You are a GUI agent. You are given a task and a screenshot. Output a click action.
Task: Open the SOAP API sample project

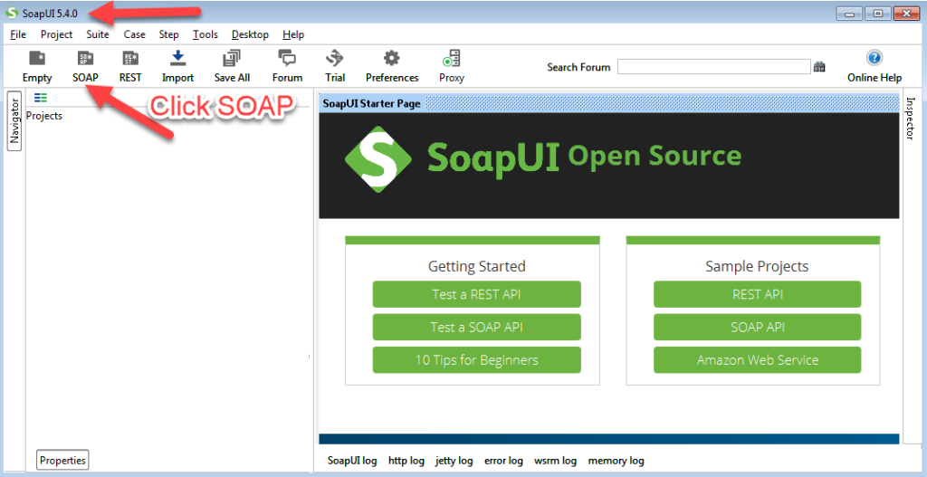(757, 327)
